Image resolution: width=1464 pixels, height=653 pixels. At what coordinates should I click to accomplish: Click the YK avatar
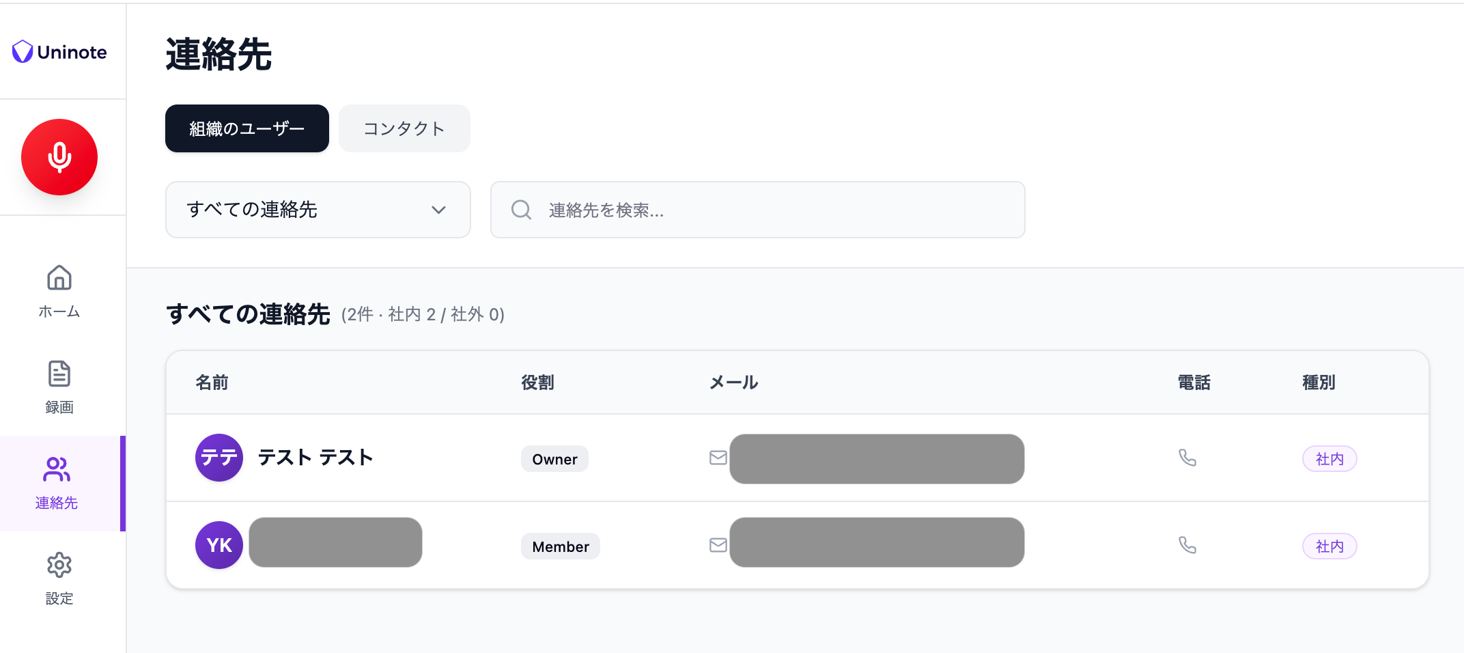coord(219,545)
